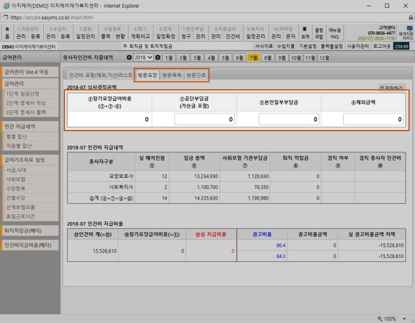The width and height of the screenshot is (415, 323).
Task: Go to previous year arrow
Action: 129,57
